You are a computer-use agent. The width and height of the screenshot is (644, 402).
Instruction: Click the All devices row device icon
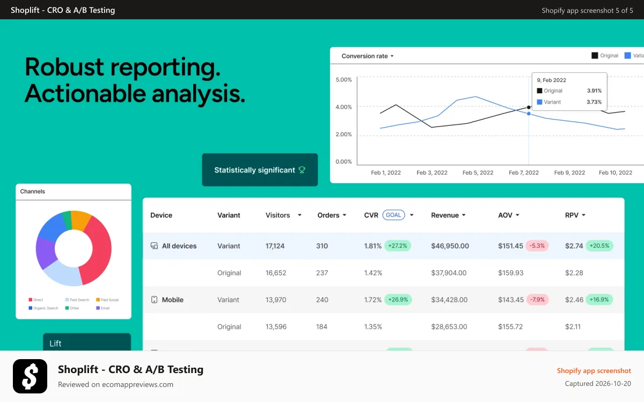(x=154, y=246)
